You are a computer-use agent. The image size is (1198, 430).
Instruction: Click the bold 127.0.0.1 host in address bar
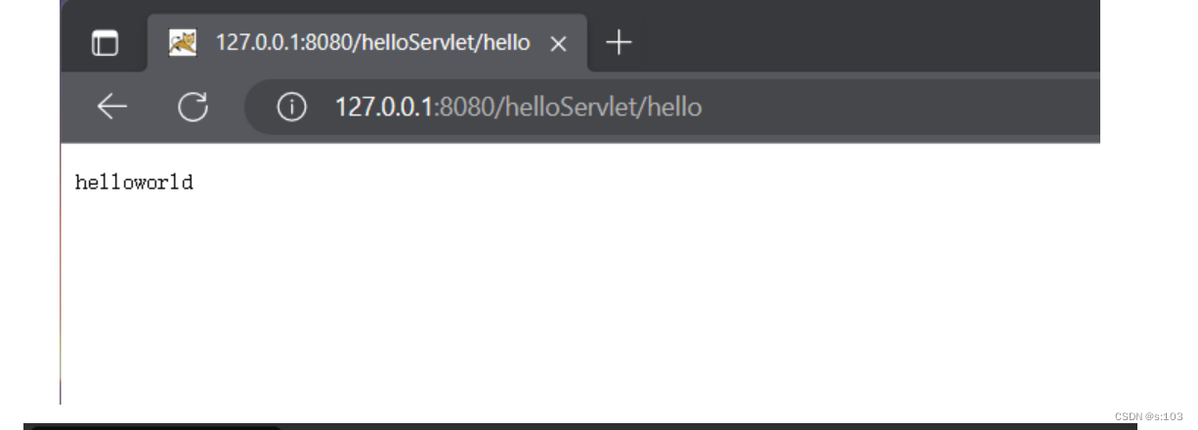[379, 106]
